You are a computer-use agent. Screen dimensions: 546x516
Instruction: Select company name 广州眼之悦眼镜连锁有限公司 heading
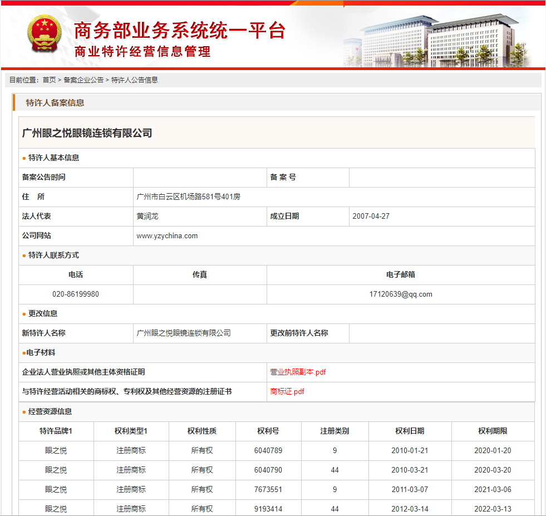click(87, 133)
